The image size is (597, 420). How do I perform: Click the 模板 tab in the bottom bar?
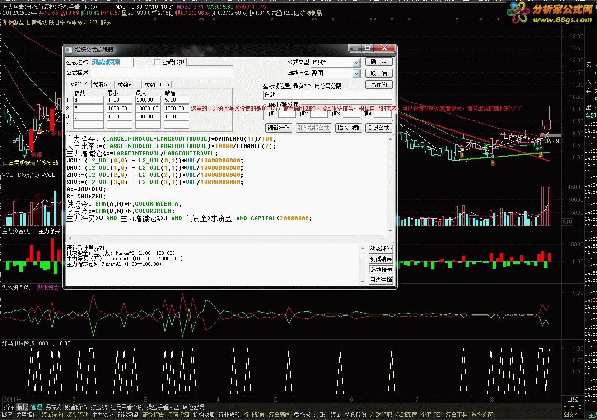point(23,407)
